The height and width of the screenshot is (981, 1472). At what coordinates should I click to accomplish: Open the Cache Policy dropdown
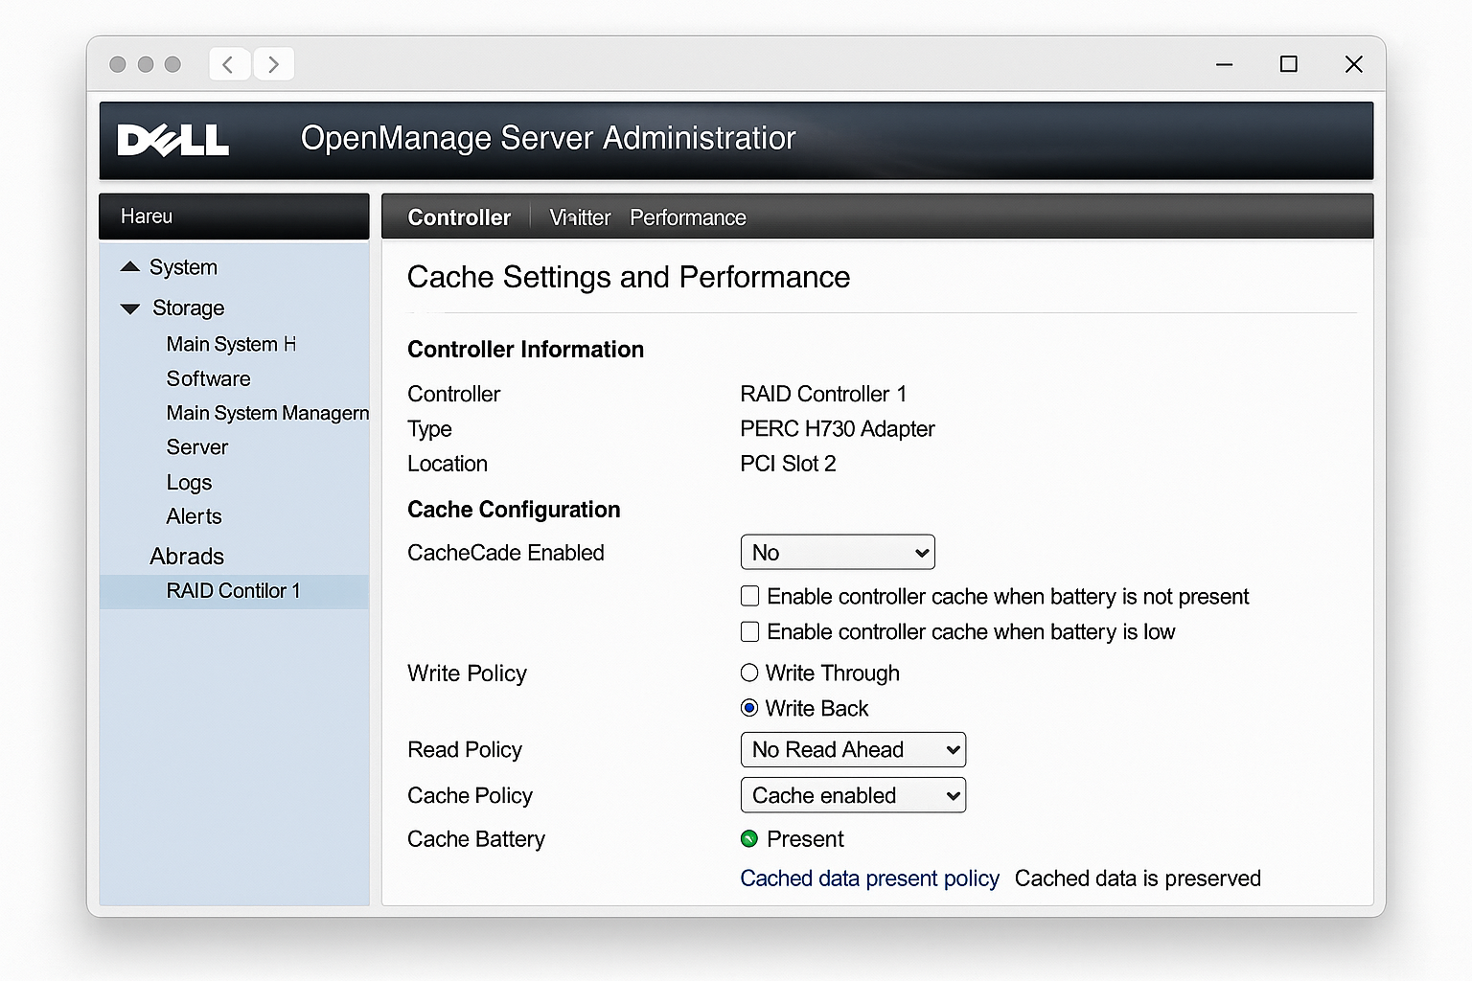pos(853,795)
